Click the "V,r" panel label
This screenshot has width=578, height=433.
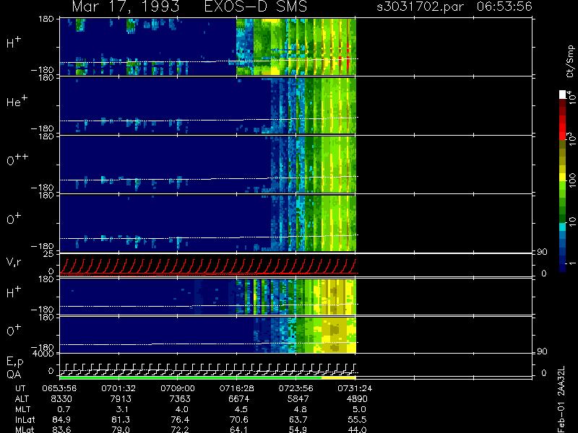[x=14, y=262]
